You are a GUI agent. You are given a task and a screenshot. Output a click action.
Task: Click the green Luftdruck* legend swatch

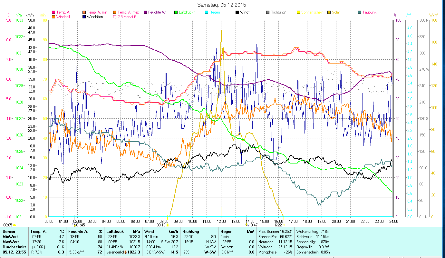[x=175, y=12]
